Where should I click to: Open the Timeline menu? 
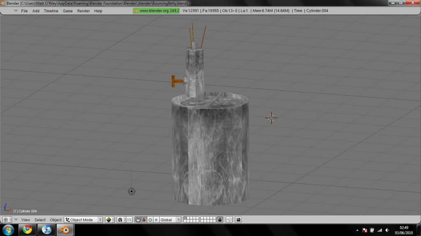[51, 11]
